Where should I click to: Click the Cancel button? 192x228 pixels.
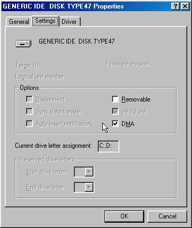(167, 216)
